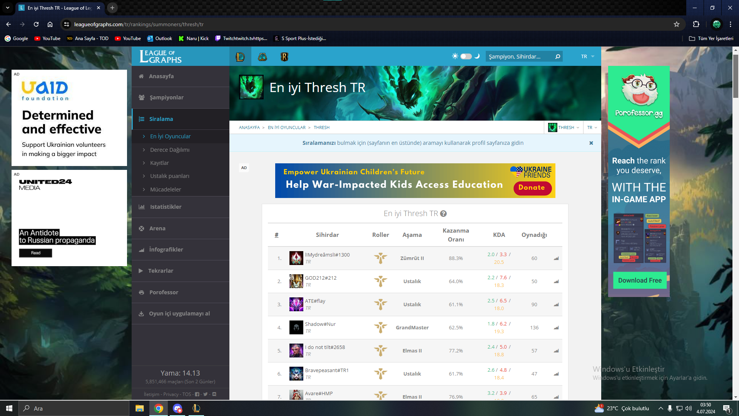Open Derece Dağılımı submenu link
The image size is (739, 416).
pyautogui.click(x=170, y=150)
